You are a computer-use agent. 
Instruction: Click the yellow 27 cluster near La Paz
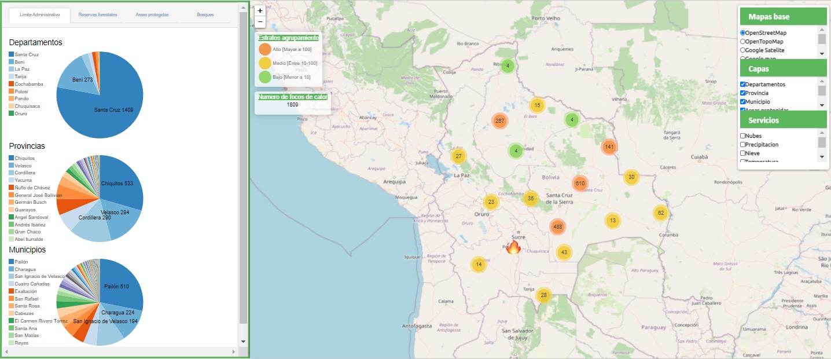point(458,156)
